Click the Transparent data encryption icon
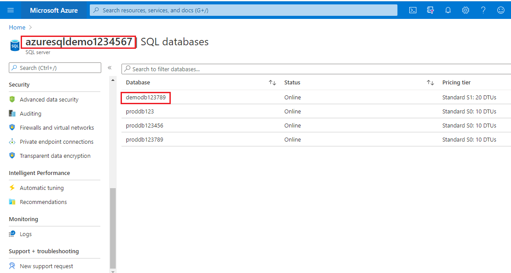 click(x=12, y=156)
